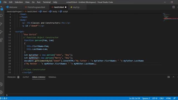Image resolution: width=178 pixels, height=100 pixels.
Task: Open the Source Control view
Action: coord(1,24)
